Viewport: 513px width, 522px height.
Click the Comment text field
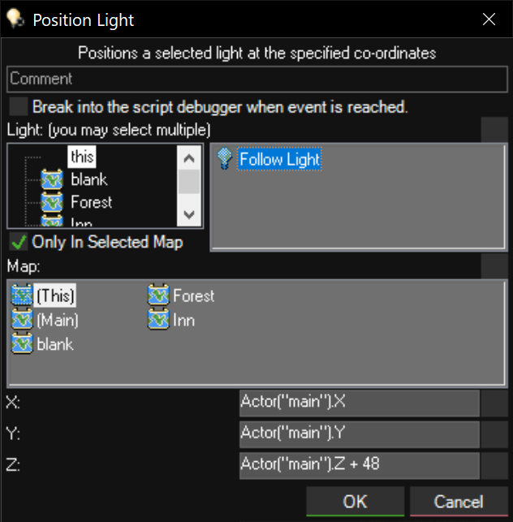(x=256, y=79)
